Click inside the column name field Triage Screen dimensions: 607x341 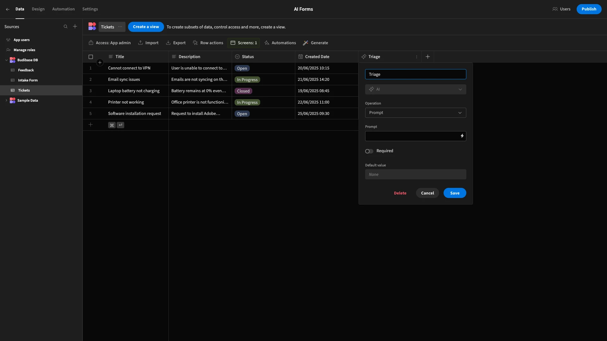point(415,74)
